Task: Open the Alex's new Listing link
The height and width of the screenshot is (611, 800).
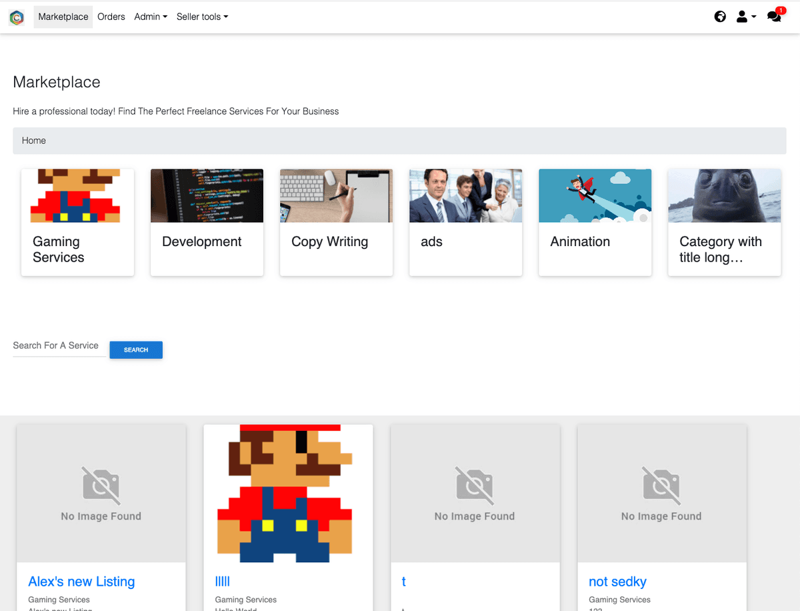Action: click(x=81, y=582)
